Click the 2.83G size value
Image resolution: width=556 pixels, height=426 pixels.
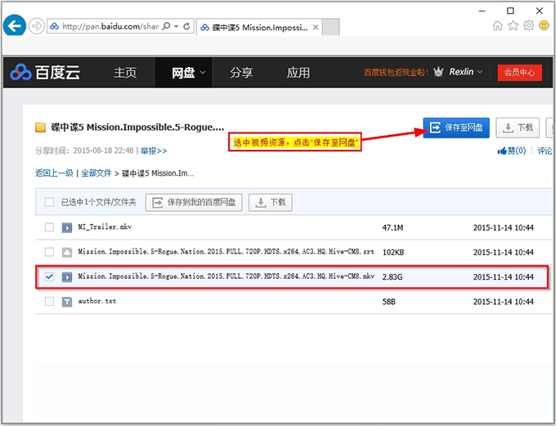point(392,277)
